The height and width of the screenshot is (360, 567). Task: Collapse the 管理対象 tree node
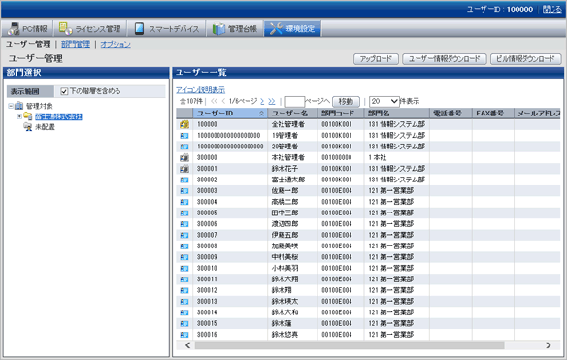click(x=11, y=106)
